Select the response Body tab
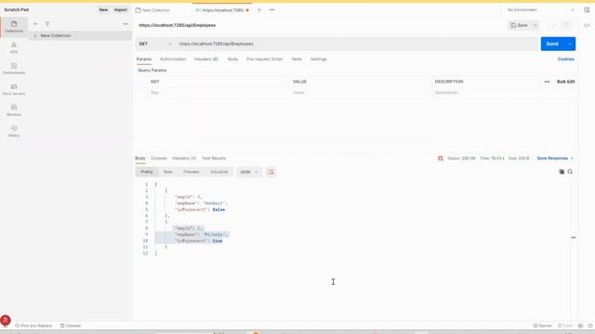 click(x=140, y=159)
